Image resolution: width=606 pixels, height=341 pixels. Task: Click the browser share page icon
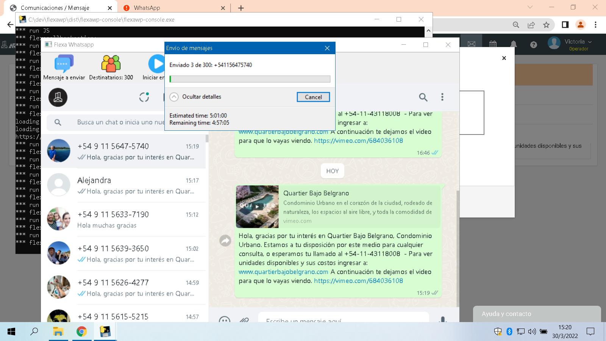tap(531, 25)
